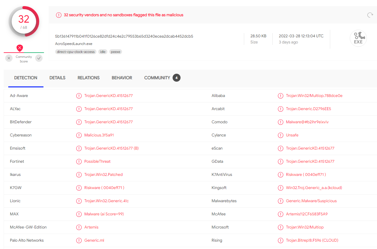Click the warning icon for Lionic
The width and height of the screenshot is (377, 249).
coord(79,201)
